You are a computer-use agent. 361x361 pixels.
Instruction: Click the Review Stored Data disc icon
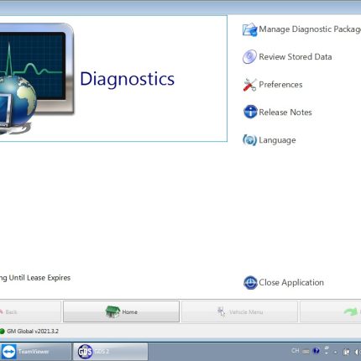tap(249, 57)
